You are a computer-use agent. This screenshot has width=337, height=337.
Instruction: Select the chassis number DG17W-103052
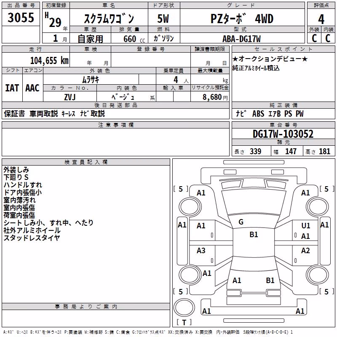(283, 134)
